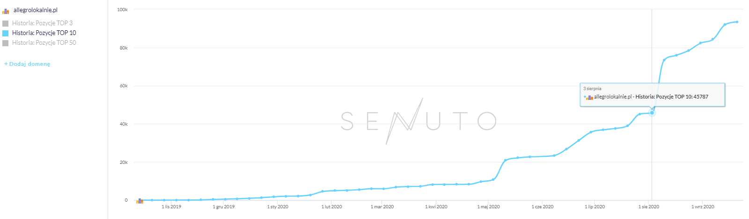The height and width of the screenshot is (219, 749).
Task: Show the Historia: Pozycje TOP 50 series label
Action: (44, 42)
